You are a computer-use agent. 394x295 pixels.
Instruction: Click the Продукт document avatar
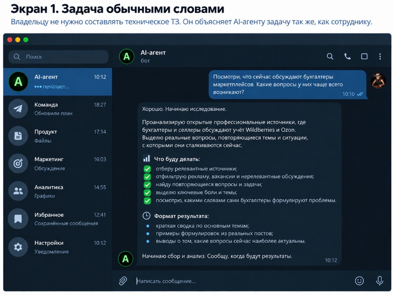[18, 136]
